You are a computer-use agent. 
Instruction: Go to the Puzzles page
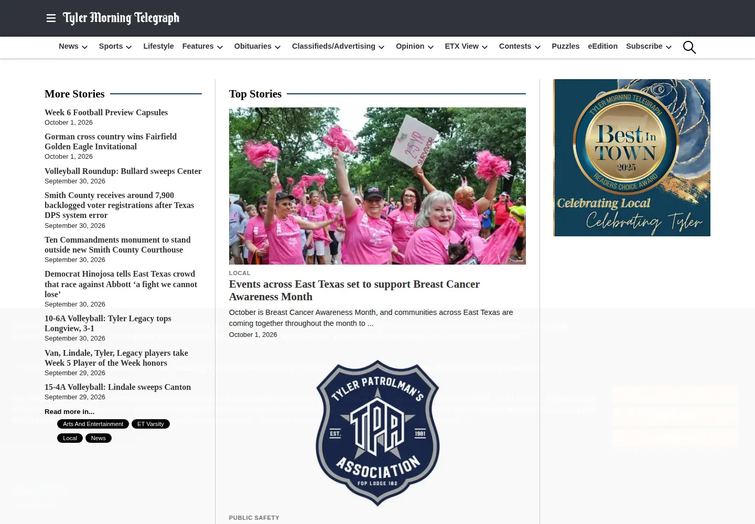pos(565,46)
